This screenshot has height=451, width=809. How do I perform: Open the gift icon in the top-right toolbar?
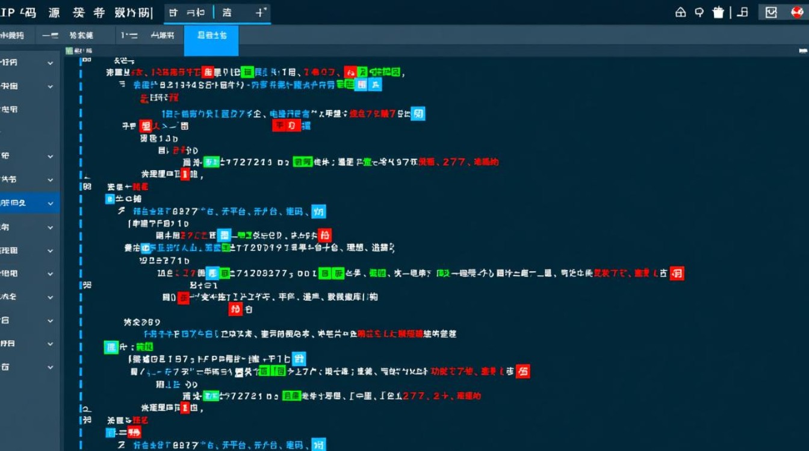point(718,11)
